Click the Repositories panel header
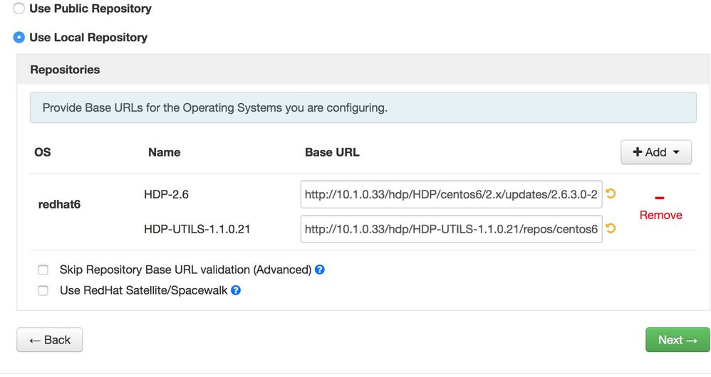 click(x=65, y=70)
